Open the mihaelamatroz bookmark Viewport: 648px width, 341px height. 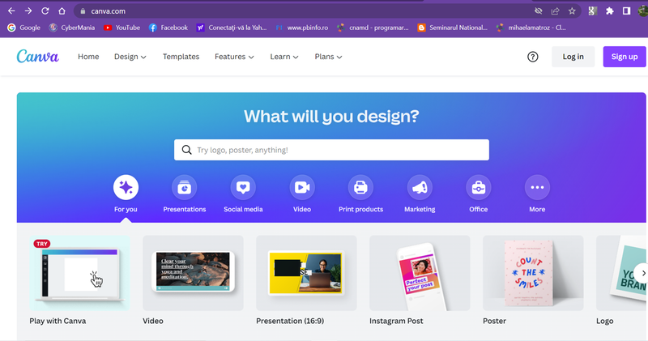tap(531, 28)
